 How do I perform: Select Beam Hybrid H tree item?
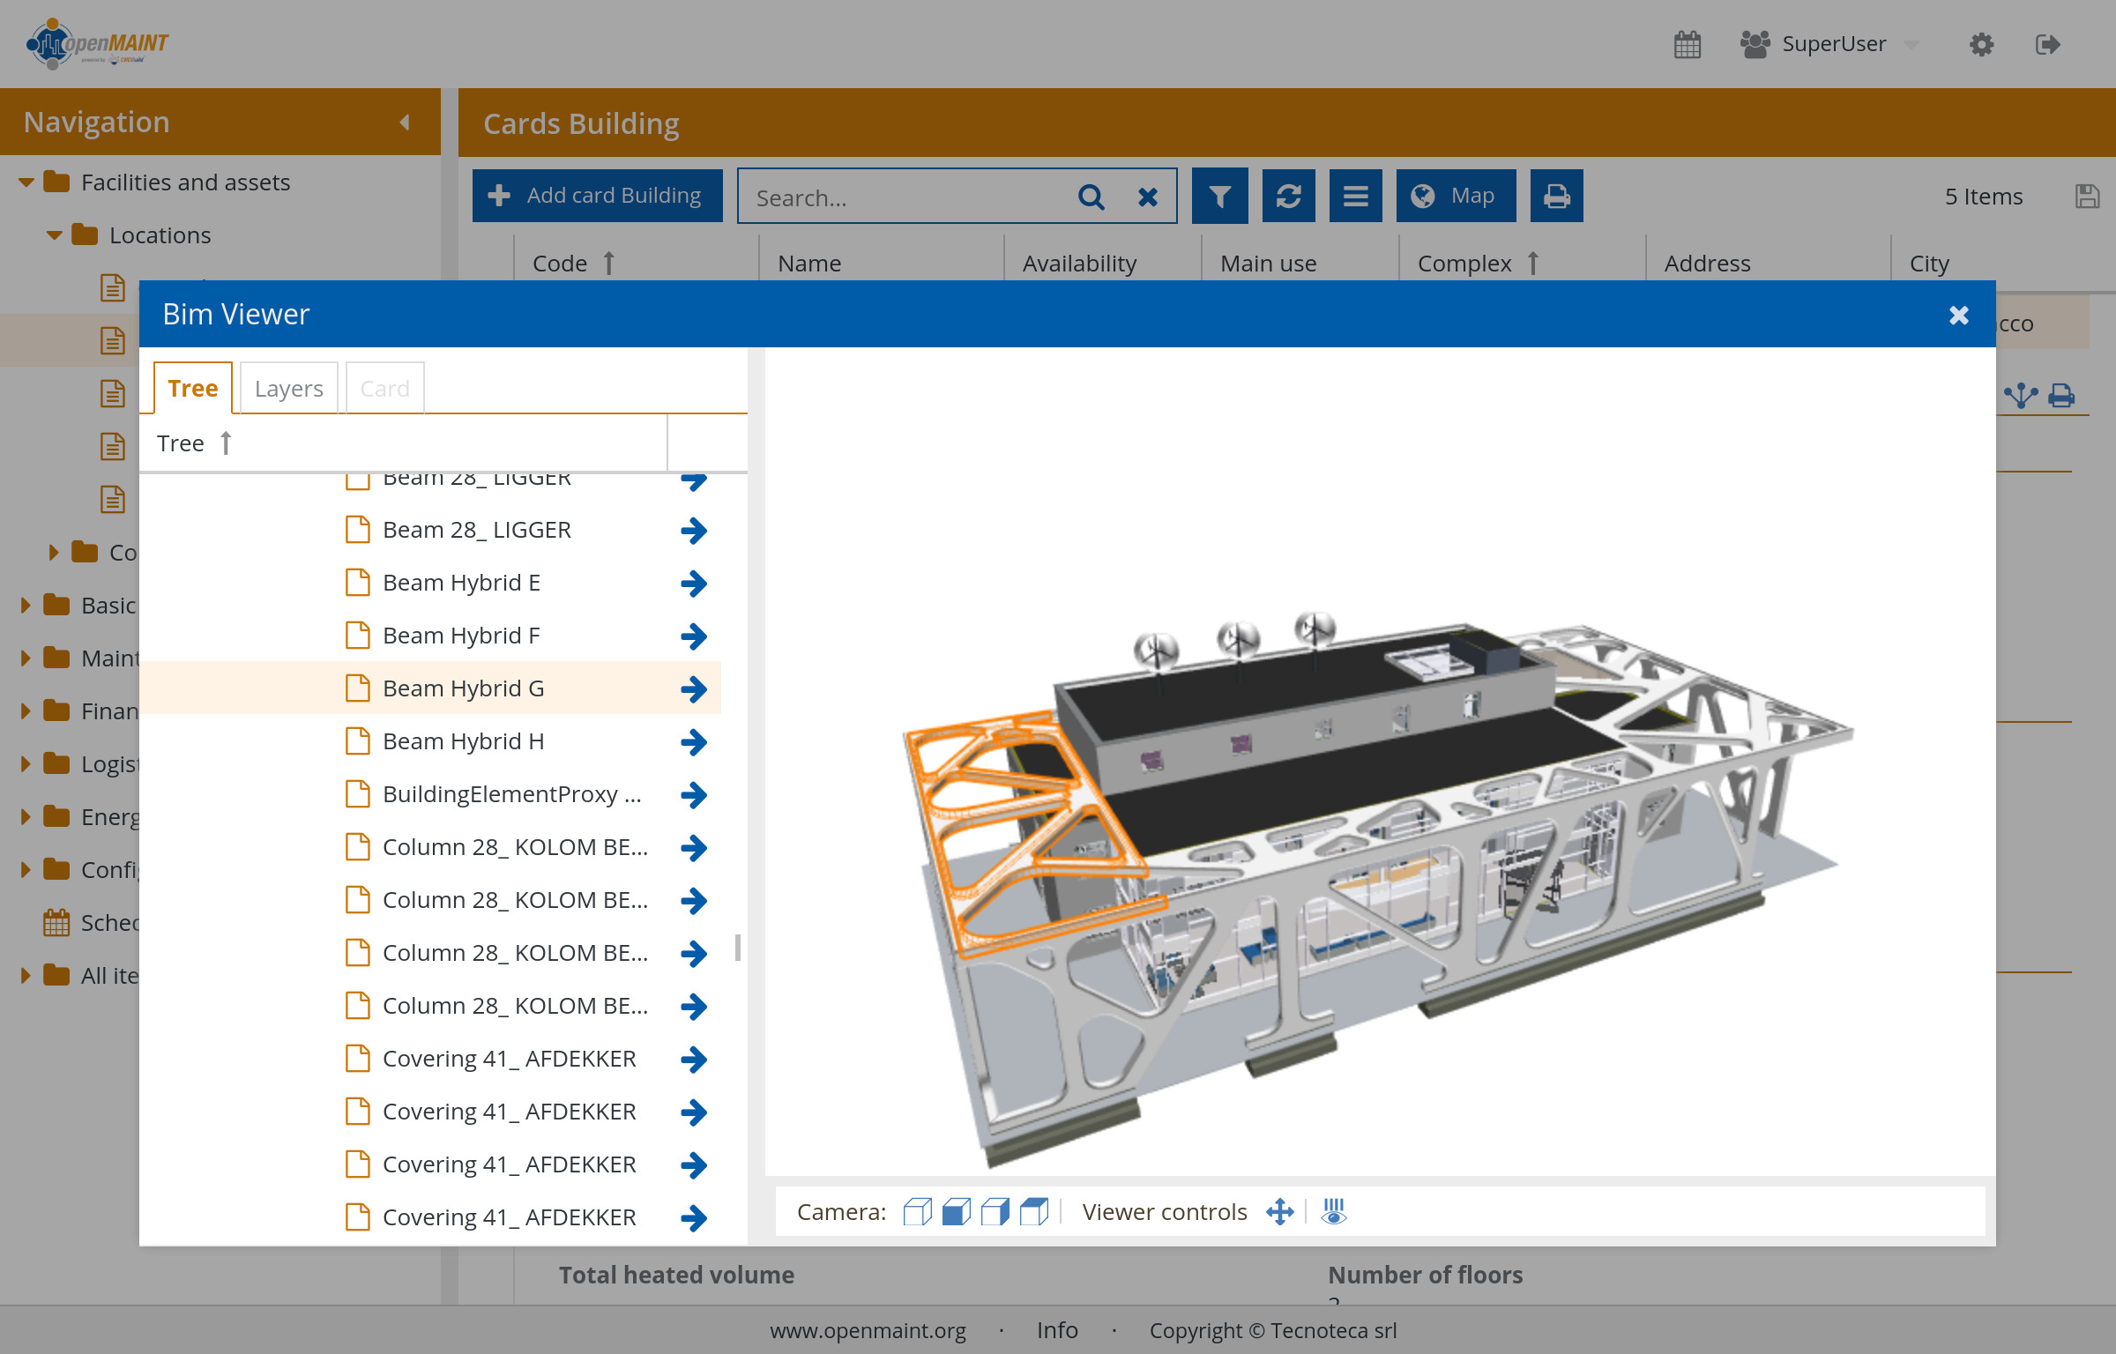(463, 741)
